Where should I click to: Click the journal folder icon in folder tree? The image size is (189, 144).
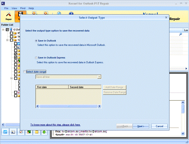(19, 61)
